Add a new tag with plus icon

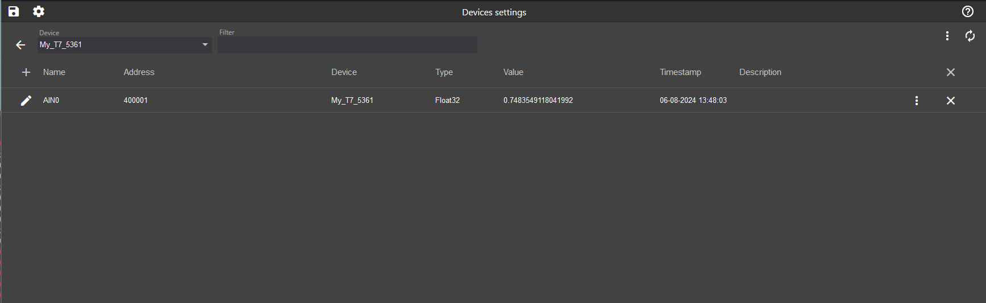[26, 72]
